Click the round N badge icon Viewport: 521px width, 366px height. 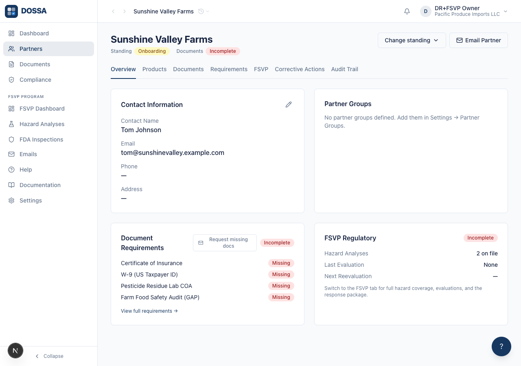pos(15,351)
